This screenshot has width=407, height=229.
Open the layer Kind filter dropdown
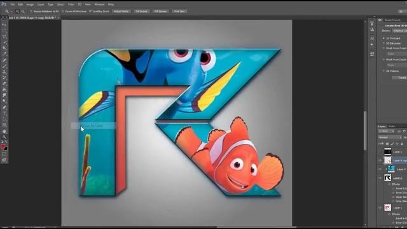click(386, 132)
